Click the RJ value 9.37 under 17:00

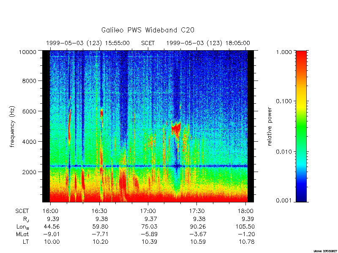[151, 219]
